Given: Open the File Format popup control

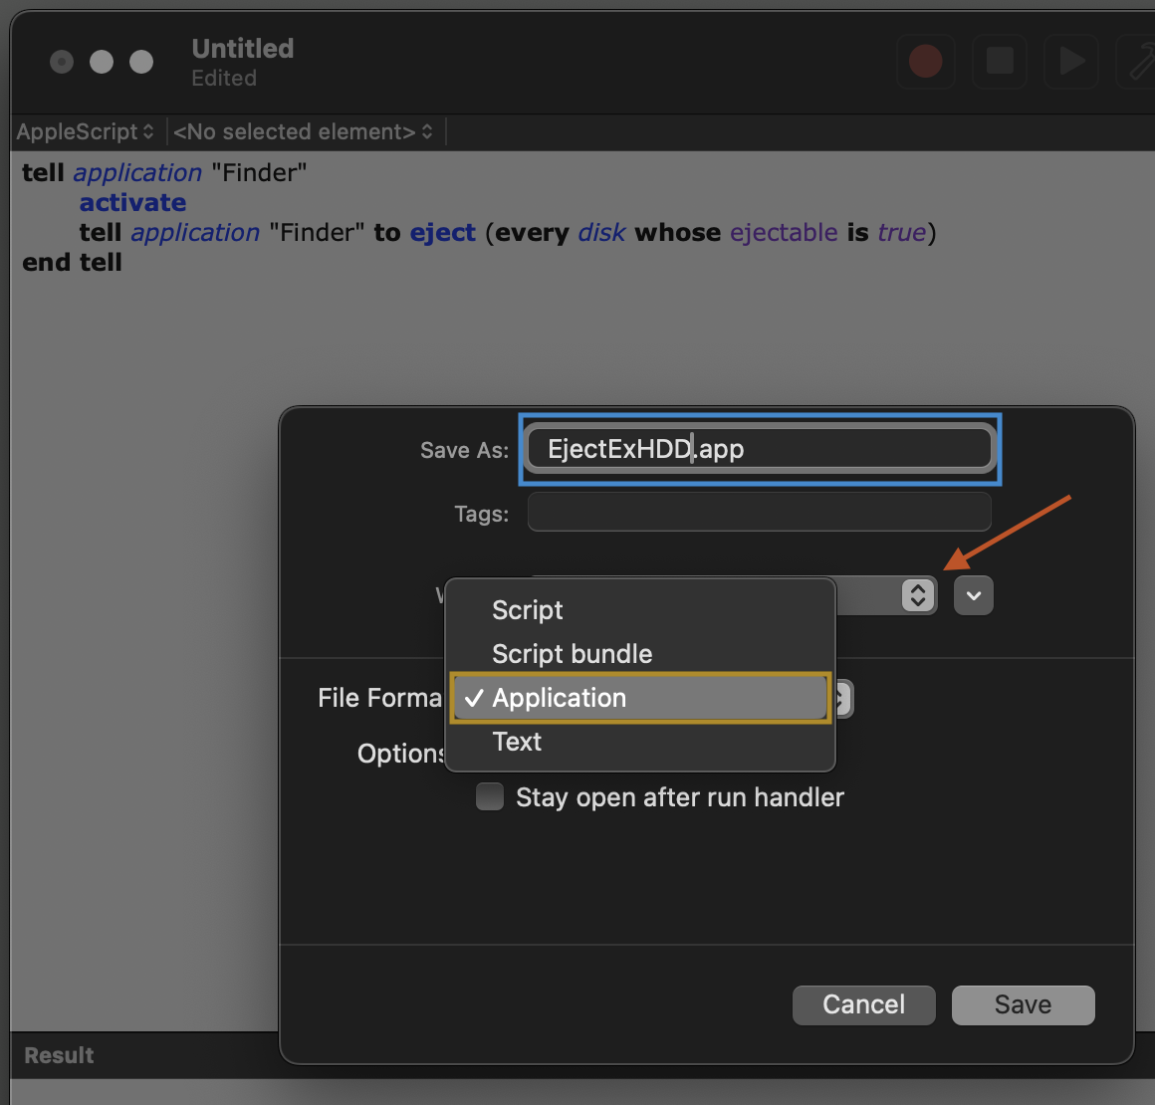Looking at the screenshot, I should [841, 698].
